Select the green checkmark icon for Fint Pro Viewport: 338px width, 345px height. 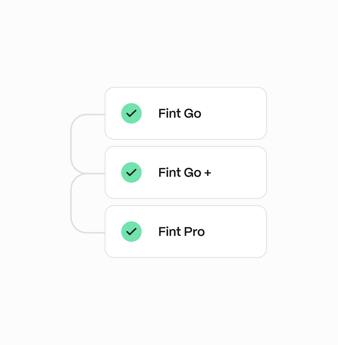click(x=131, y=231)
